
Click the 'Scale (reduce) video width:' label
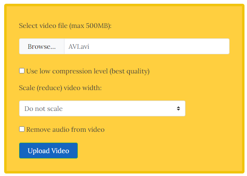60,88
